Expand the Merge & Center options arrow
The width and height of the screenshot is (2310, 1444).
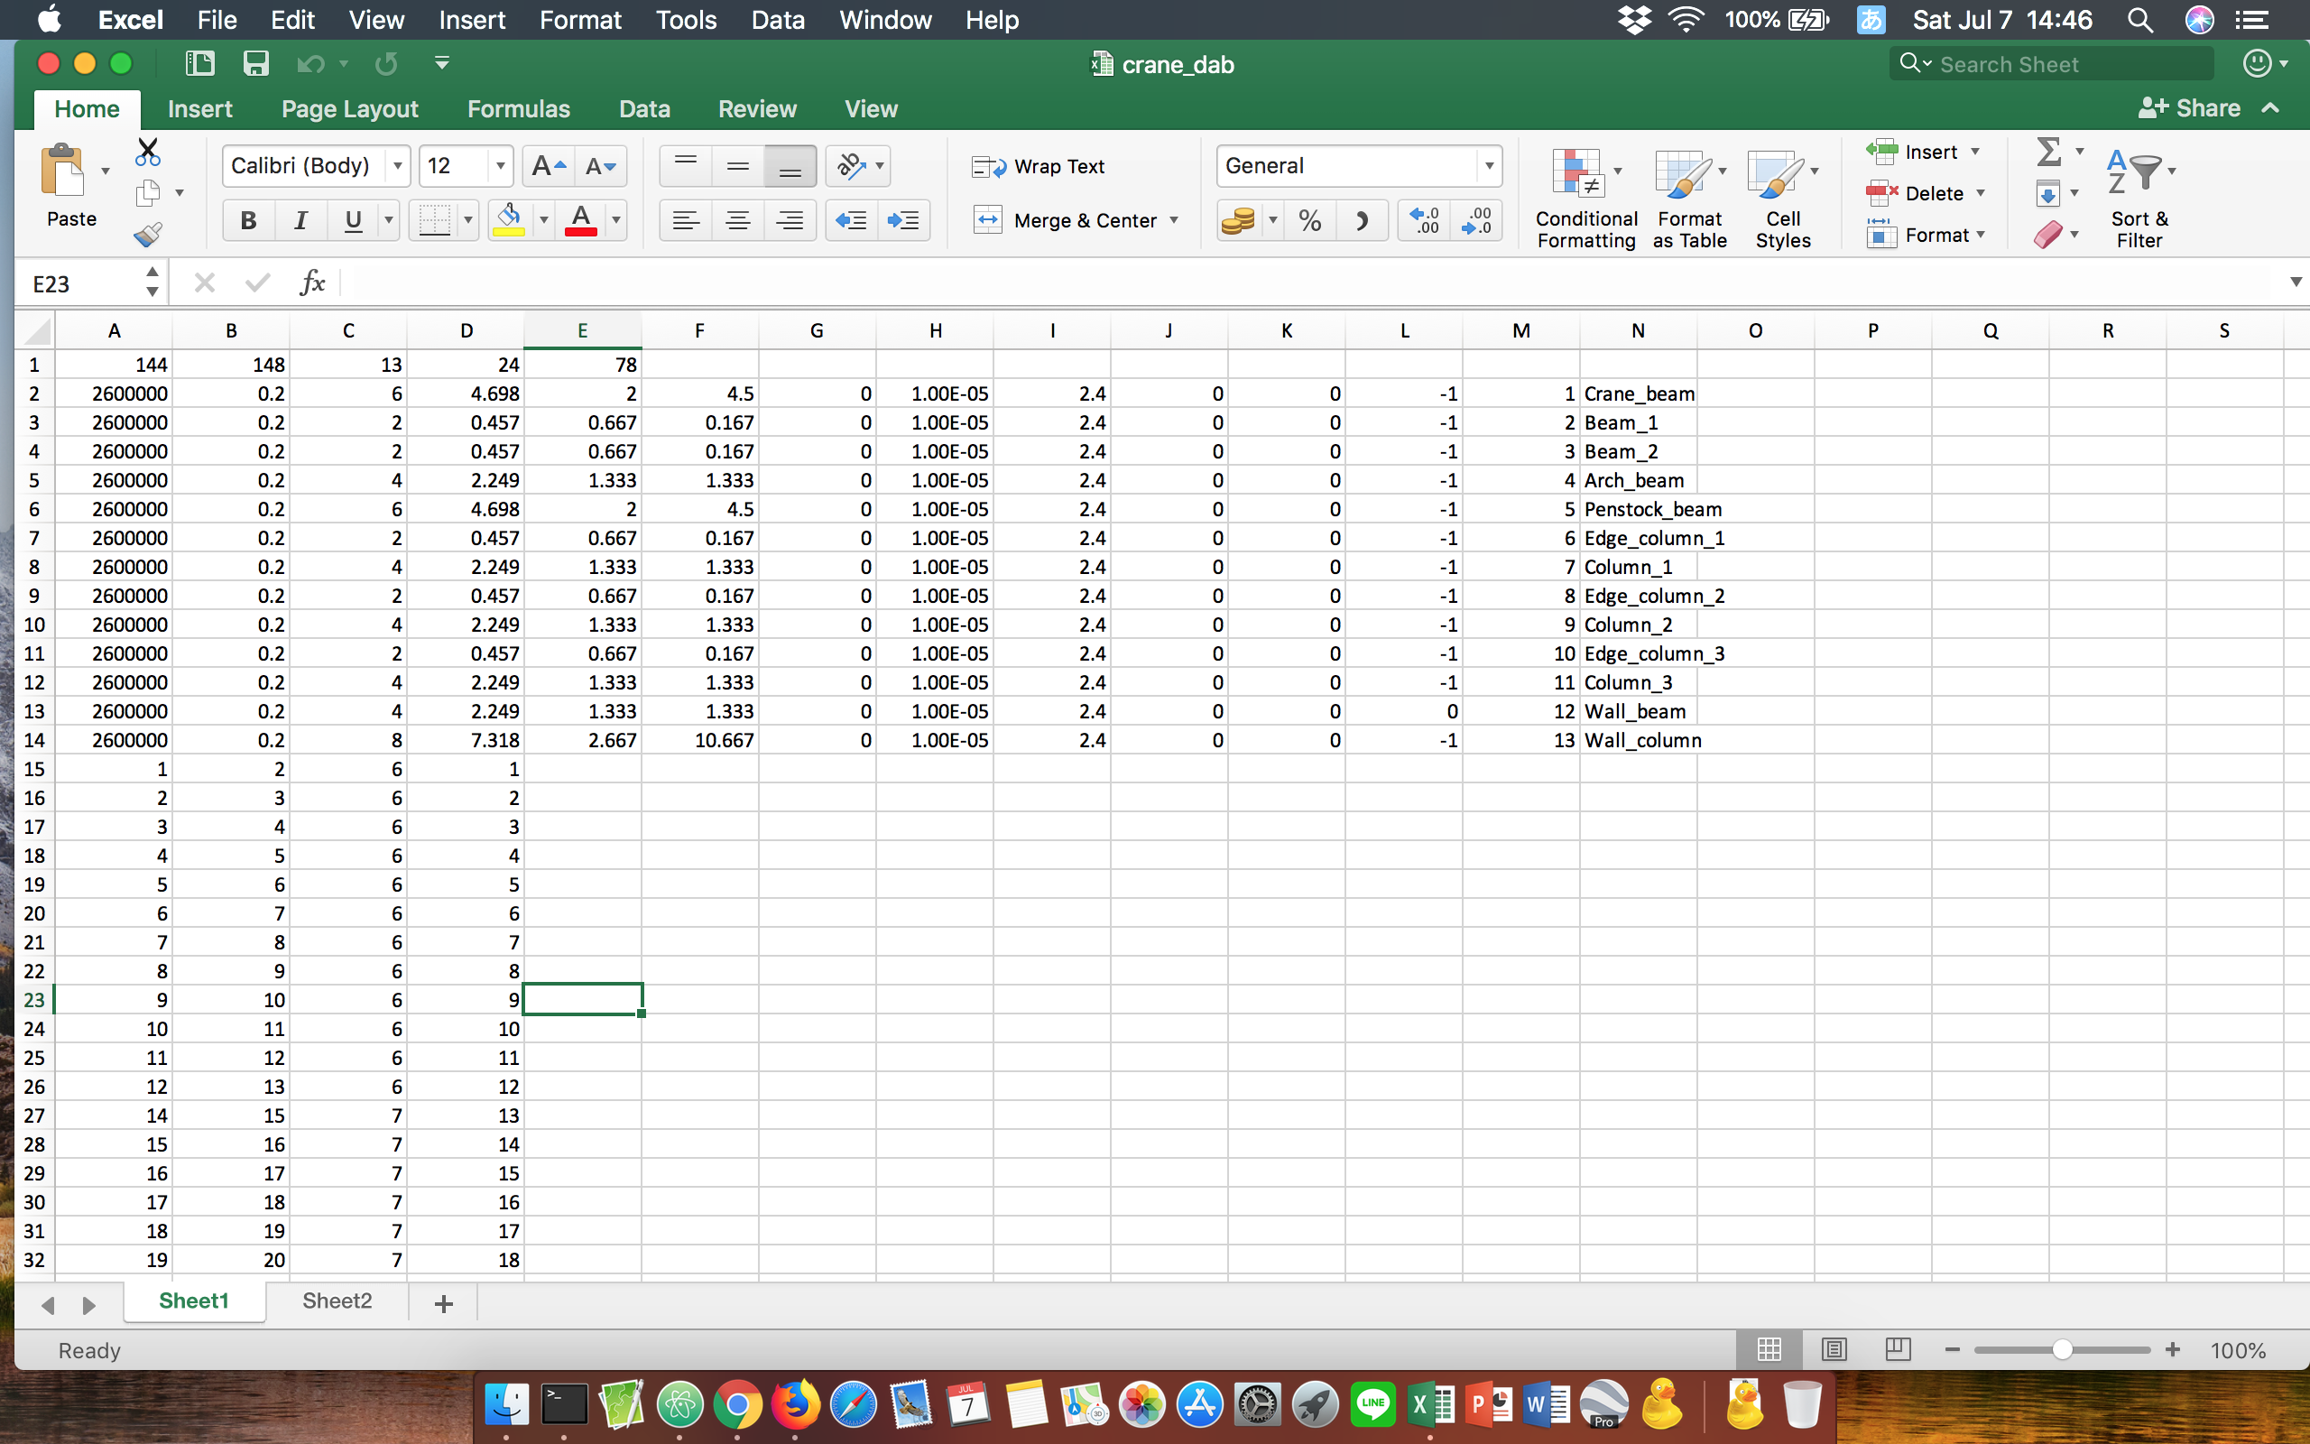[x=1174, y=220]
